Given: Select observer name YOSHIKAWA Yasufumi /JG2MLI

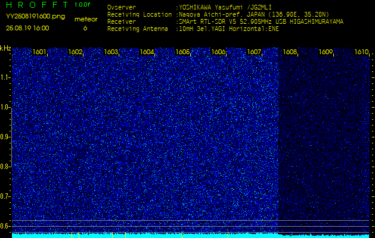Looking at the screenshot, I should click(x=225, y=7).
